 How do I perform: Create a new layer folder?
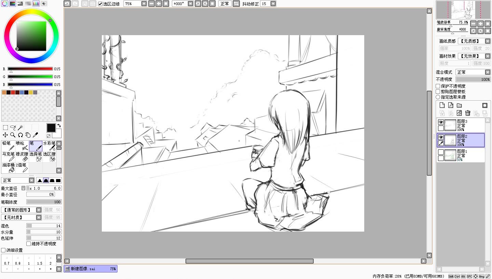click(x=459, y=105)
